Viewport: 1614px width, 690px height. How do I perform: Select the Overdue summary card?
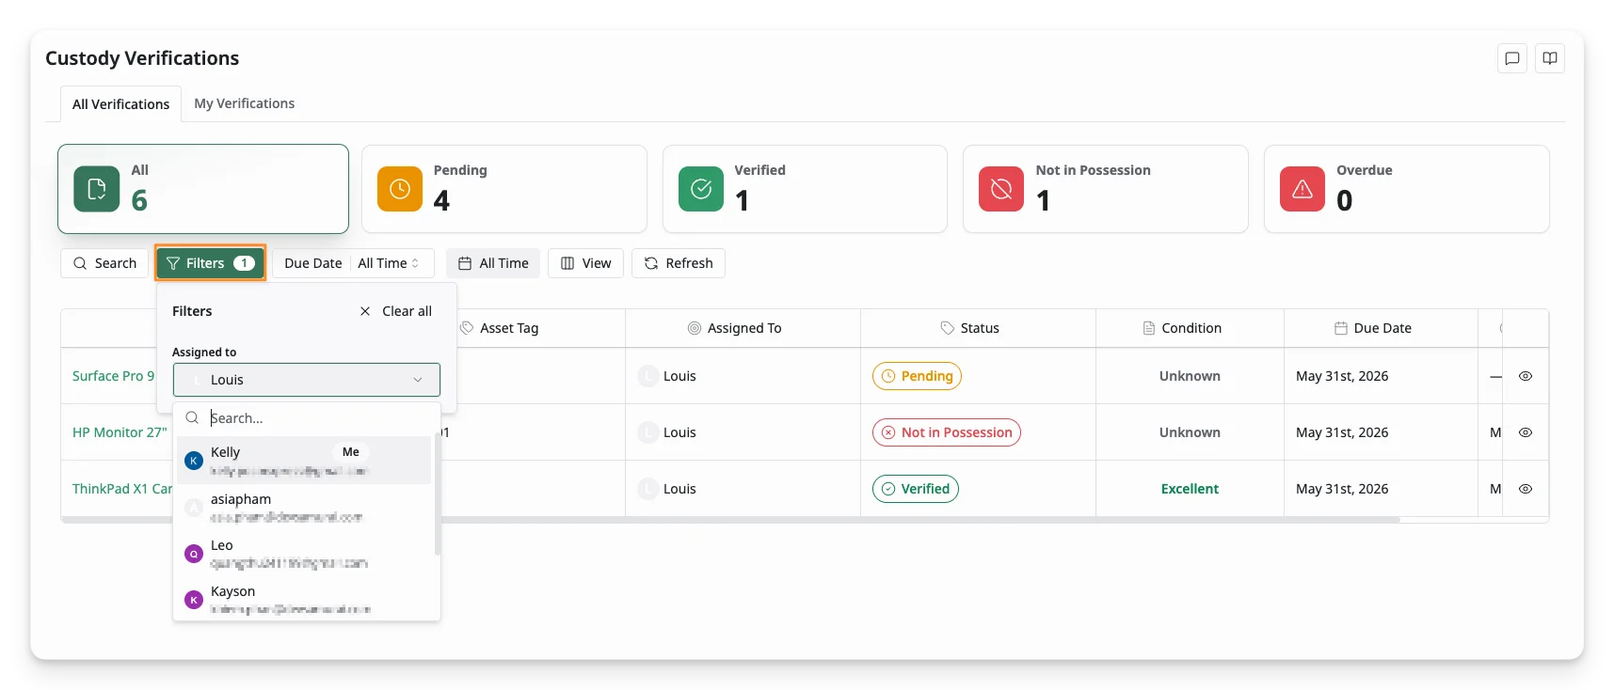(1407, 189)
